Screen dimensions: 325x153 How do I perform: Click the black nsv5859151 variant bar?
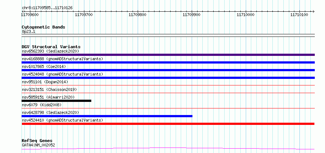[56, 101]
